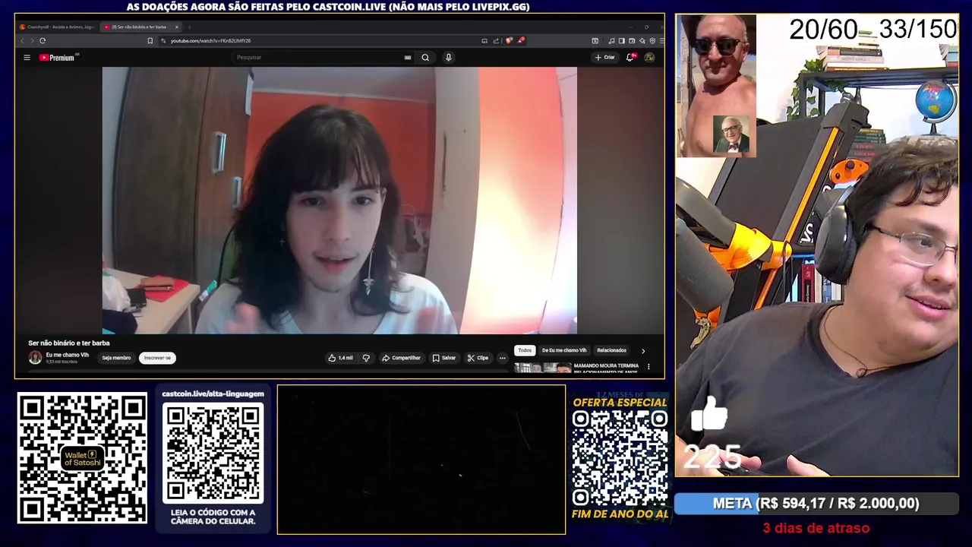The image size is (972, 547).
Task: Open browser sidebar panel icon
Action: [621, 40]
